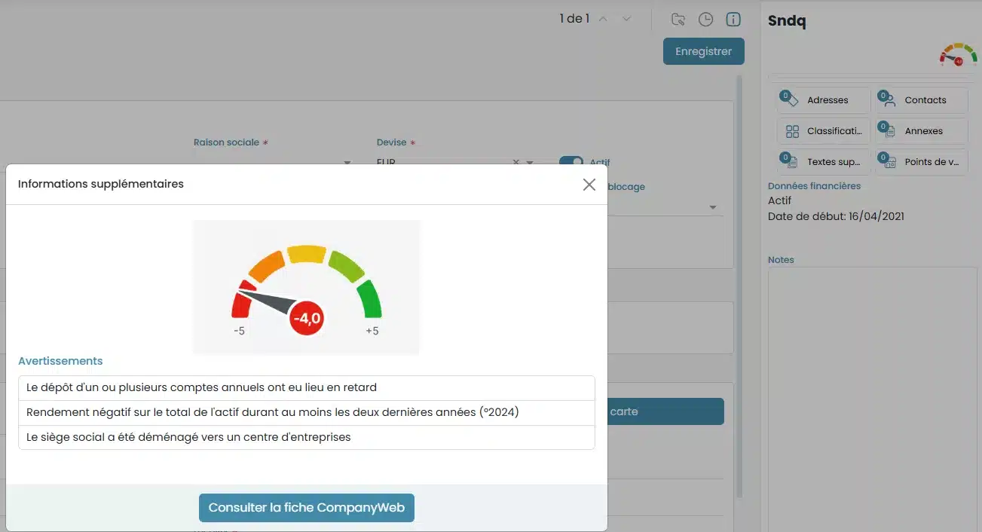Close the Informations supplémentaires dialog
This screenshot has height=532, width=982.
click(589, 185)
